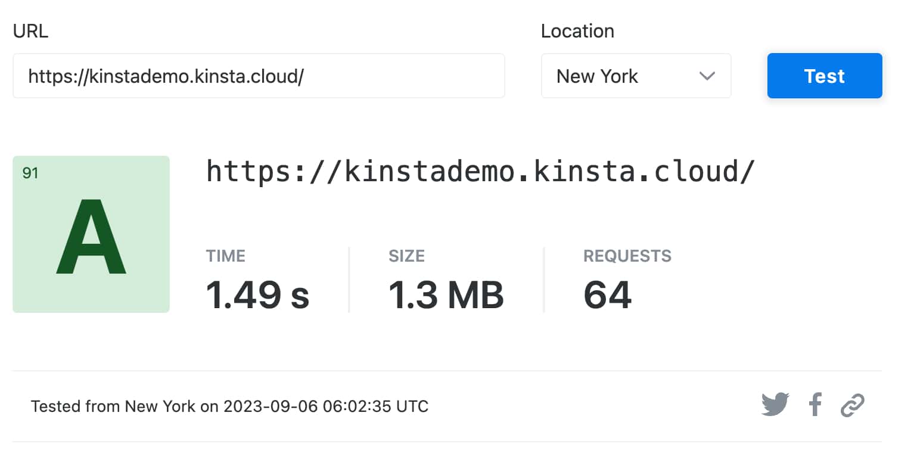Click the 1.49 s load time value
914x465 pixels.
click(257, 294)
